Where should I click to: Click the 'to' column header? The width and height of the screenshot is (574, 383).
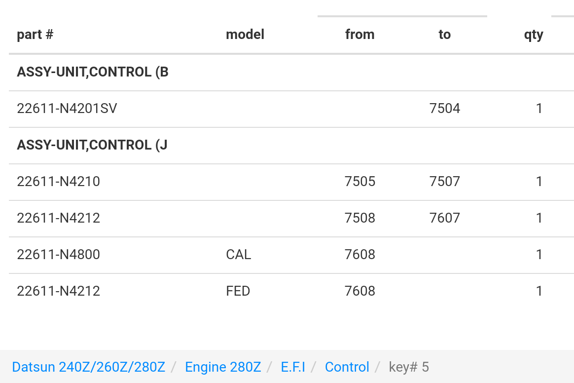coord(445,35)
